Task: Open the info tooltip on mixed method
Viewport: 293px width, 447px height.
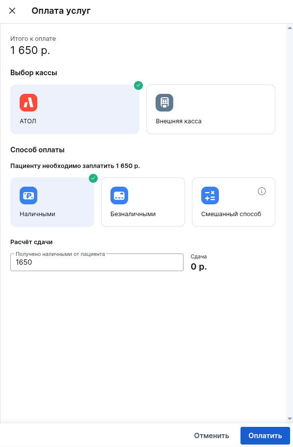Action: (x=262, y=191)
